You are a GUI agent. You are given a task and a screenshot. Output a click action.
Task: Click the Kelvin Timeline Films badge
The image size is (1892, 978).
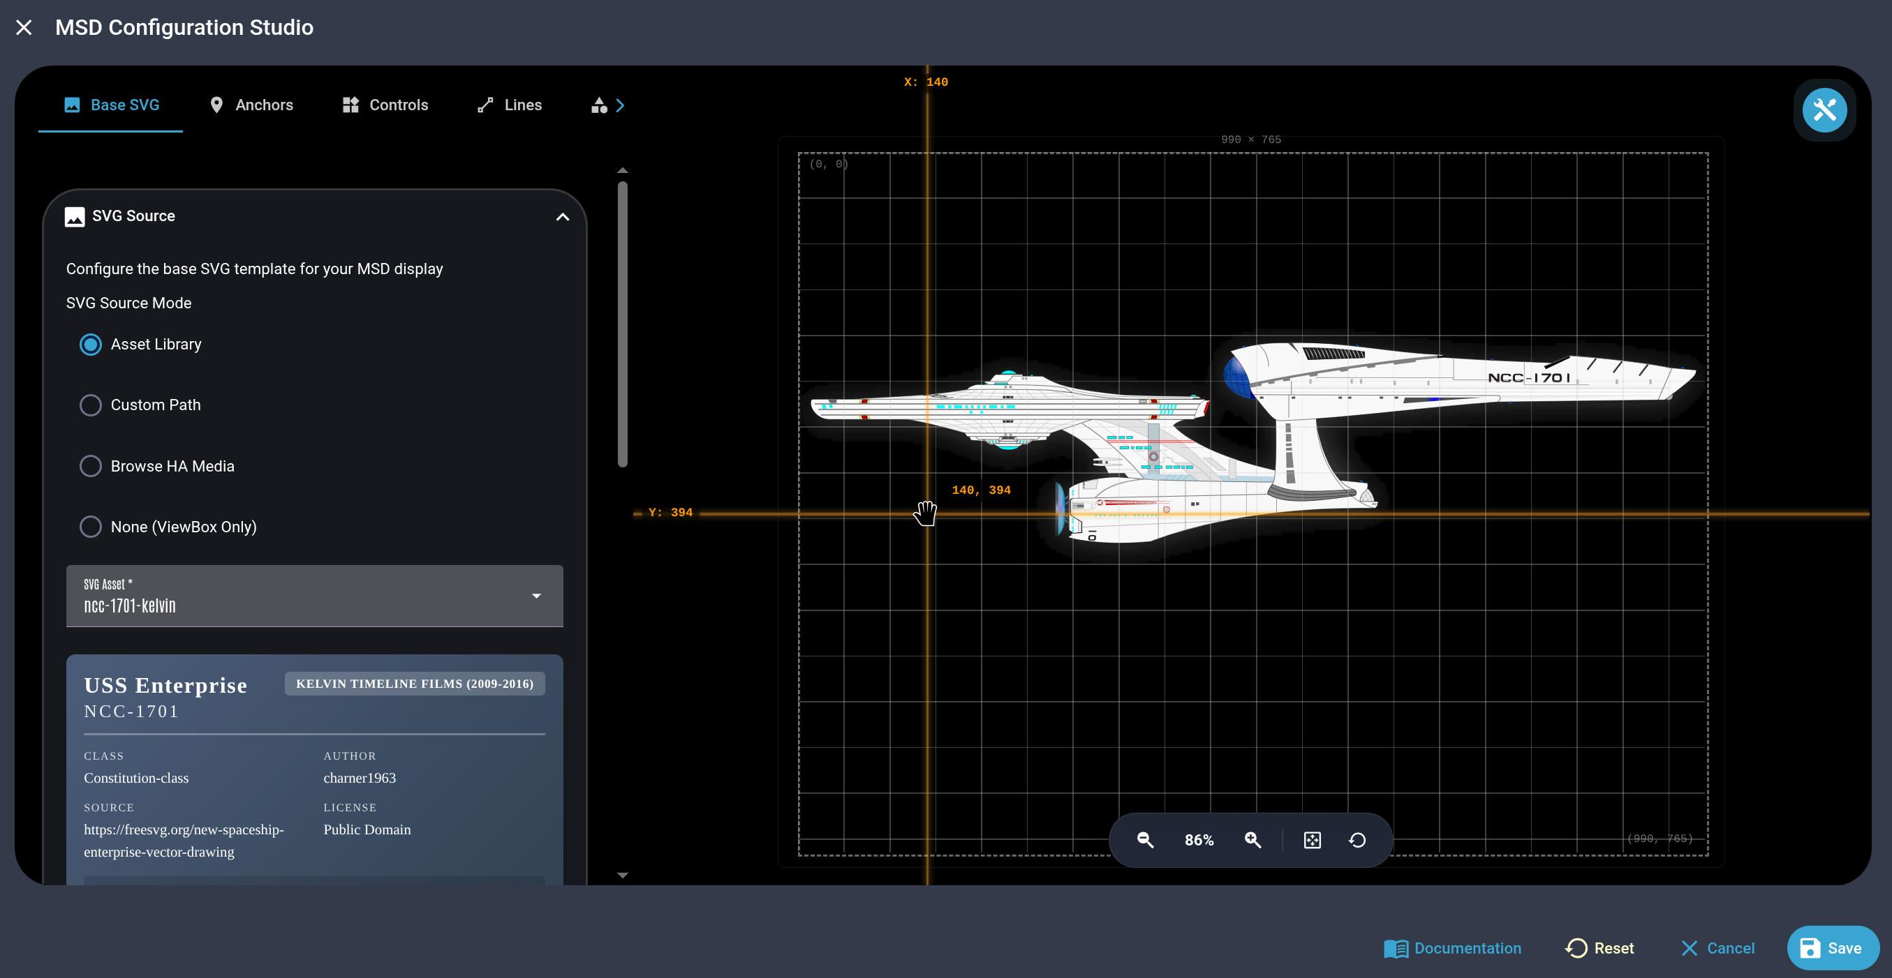point(415,683)
